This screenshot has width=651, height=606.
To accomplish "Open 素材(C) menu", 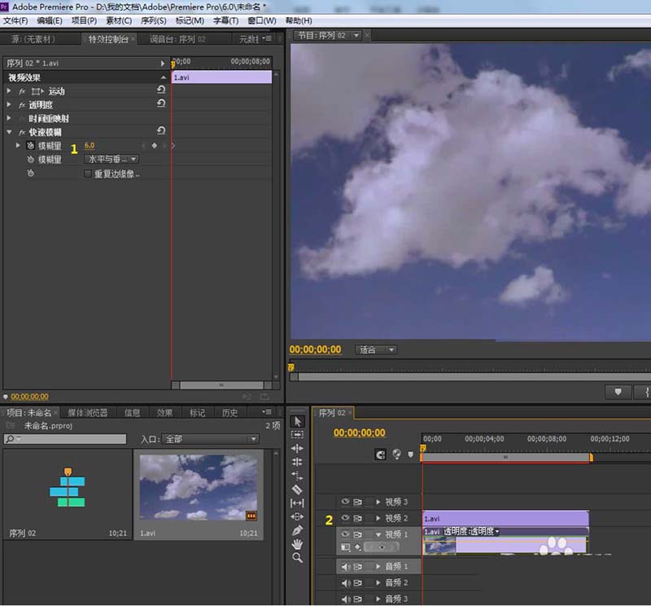I will [x=119, y=21].
